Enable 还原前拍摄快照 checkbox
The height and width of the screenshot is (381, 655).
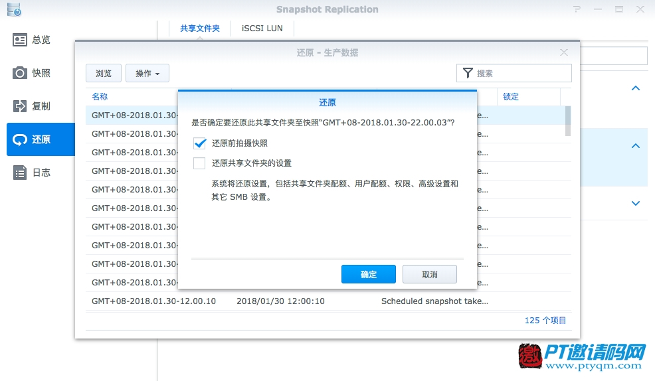[199, 143]
